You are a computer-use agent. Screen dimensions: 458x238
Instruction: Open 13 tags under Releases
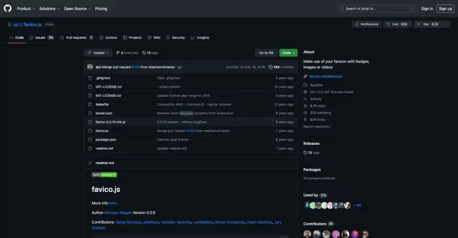(x=311, y=153)
